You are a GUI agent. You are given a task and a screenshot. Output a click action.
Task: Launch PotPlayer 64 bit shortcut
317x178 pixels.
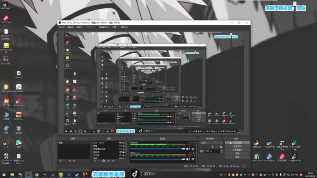pos(6,48)
